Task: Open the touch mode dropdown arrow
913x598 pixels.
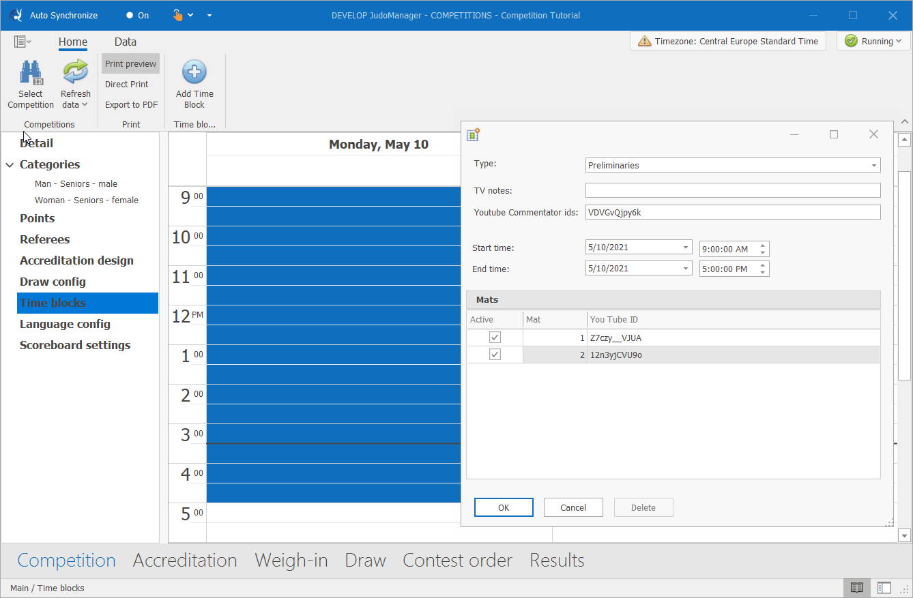Action: tap(190, 15)
